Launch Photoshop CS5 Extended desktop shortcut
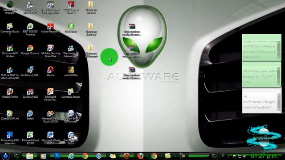 pyautogui.click(x=10, y=138)
